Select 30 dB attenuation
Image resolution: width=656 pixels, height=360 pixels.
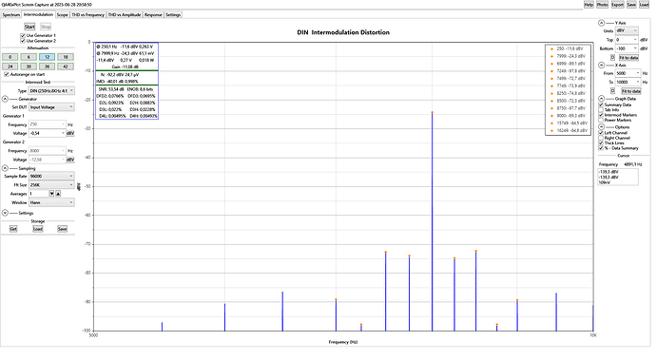coord(29,66)
